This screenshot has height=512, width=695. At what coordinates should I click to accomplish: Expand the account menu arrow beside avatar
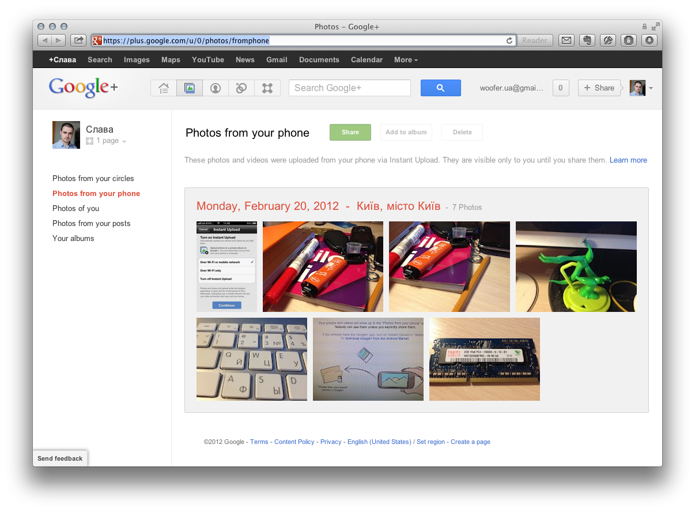(x=651, y=88)
